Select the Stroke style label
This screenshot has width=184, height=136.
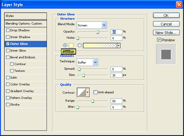click(15, 104)
